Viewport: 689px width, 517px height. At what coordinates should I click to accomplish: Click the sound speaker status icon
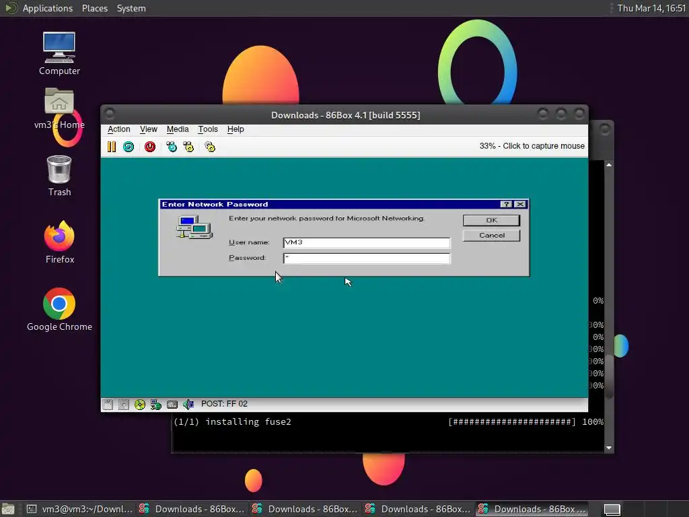click(x=188, y=405)
